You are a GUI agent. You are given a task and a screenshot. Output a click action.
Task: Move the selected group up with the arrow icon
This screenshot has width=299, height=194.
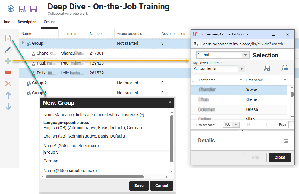click(8, 95)
